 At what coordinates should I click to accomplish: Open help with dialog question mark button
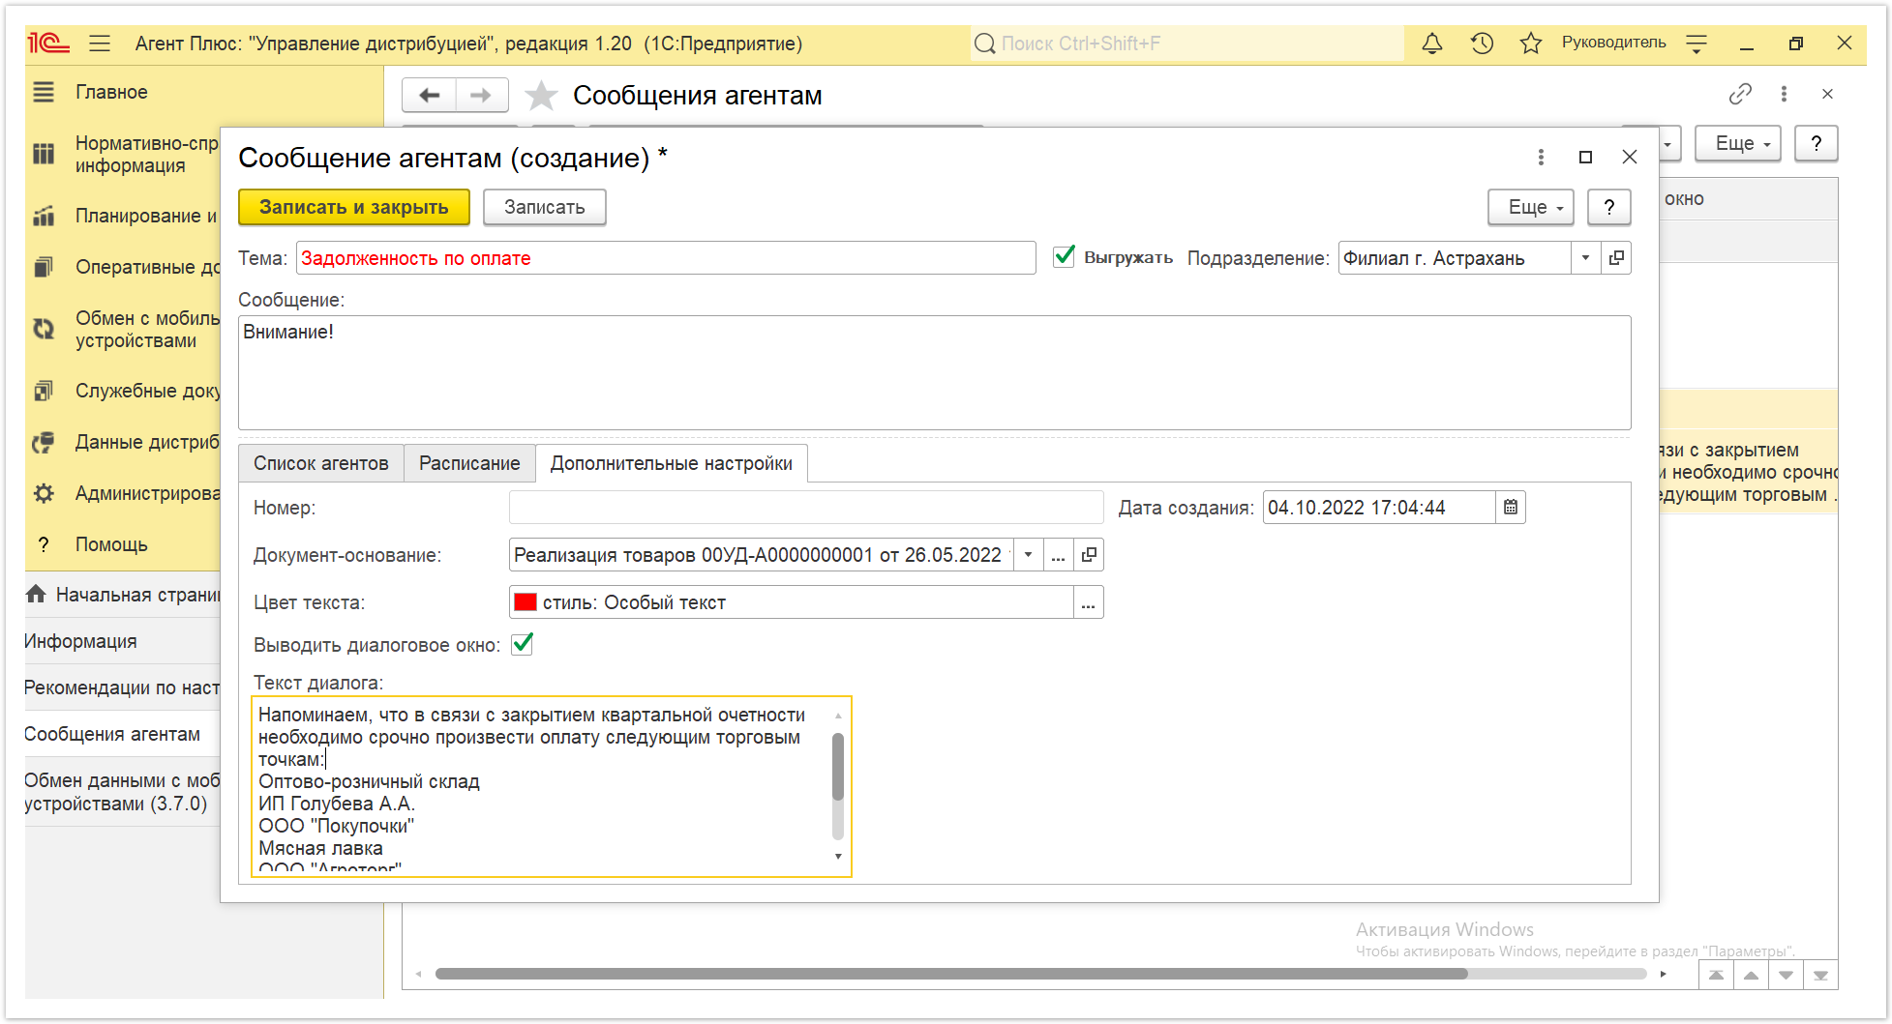tap(1609, 207)
